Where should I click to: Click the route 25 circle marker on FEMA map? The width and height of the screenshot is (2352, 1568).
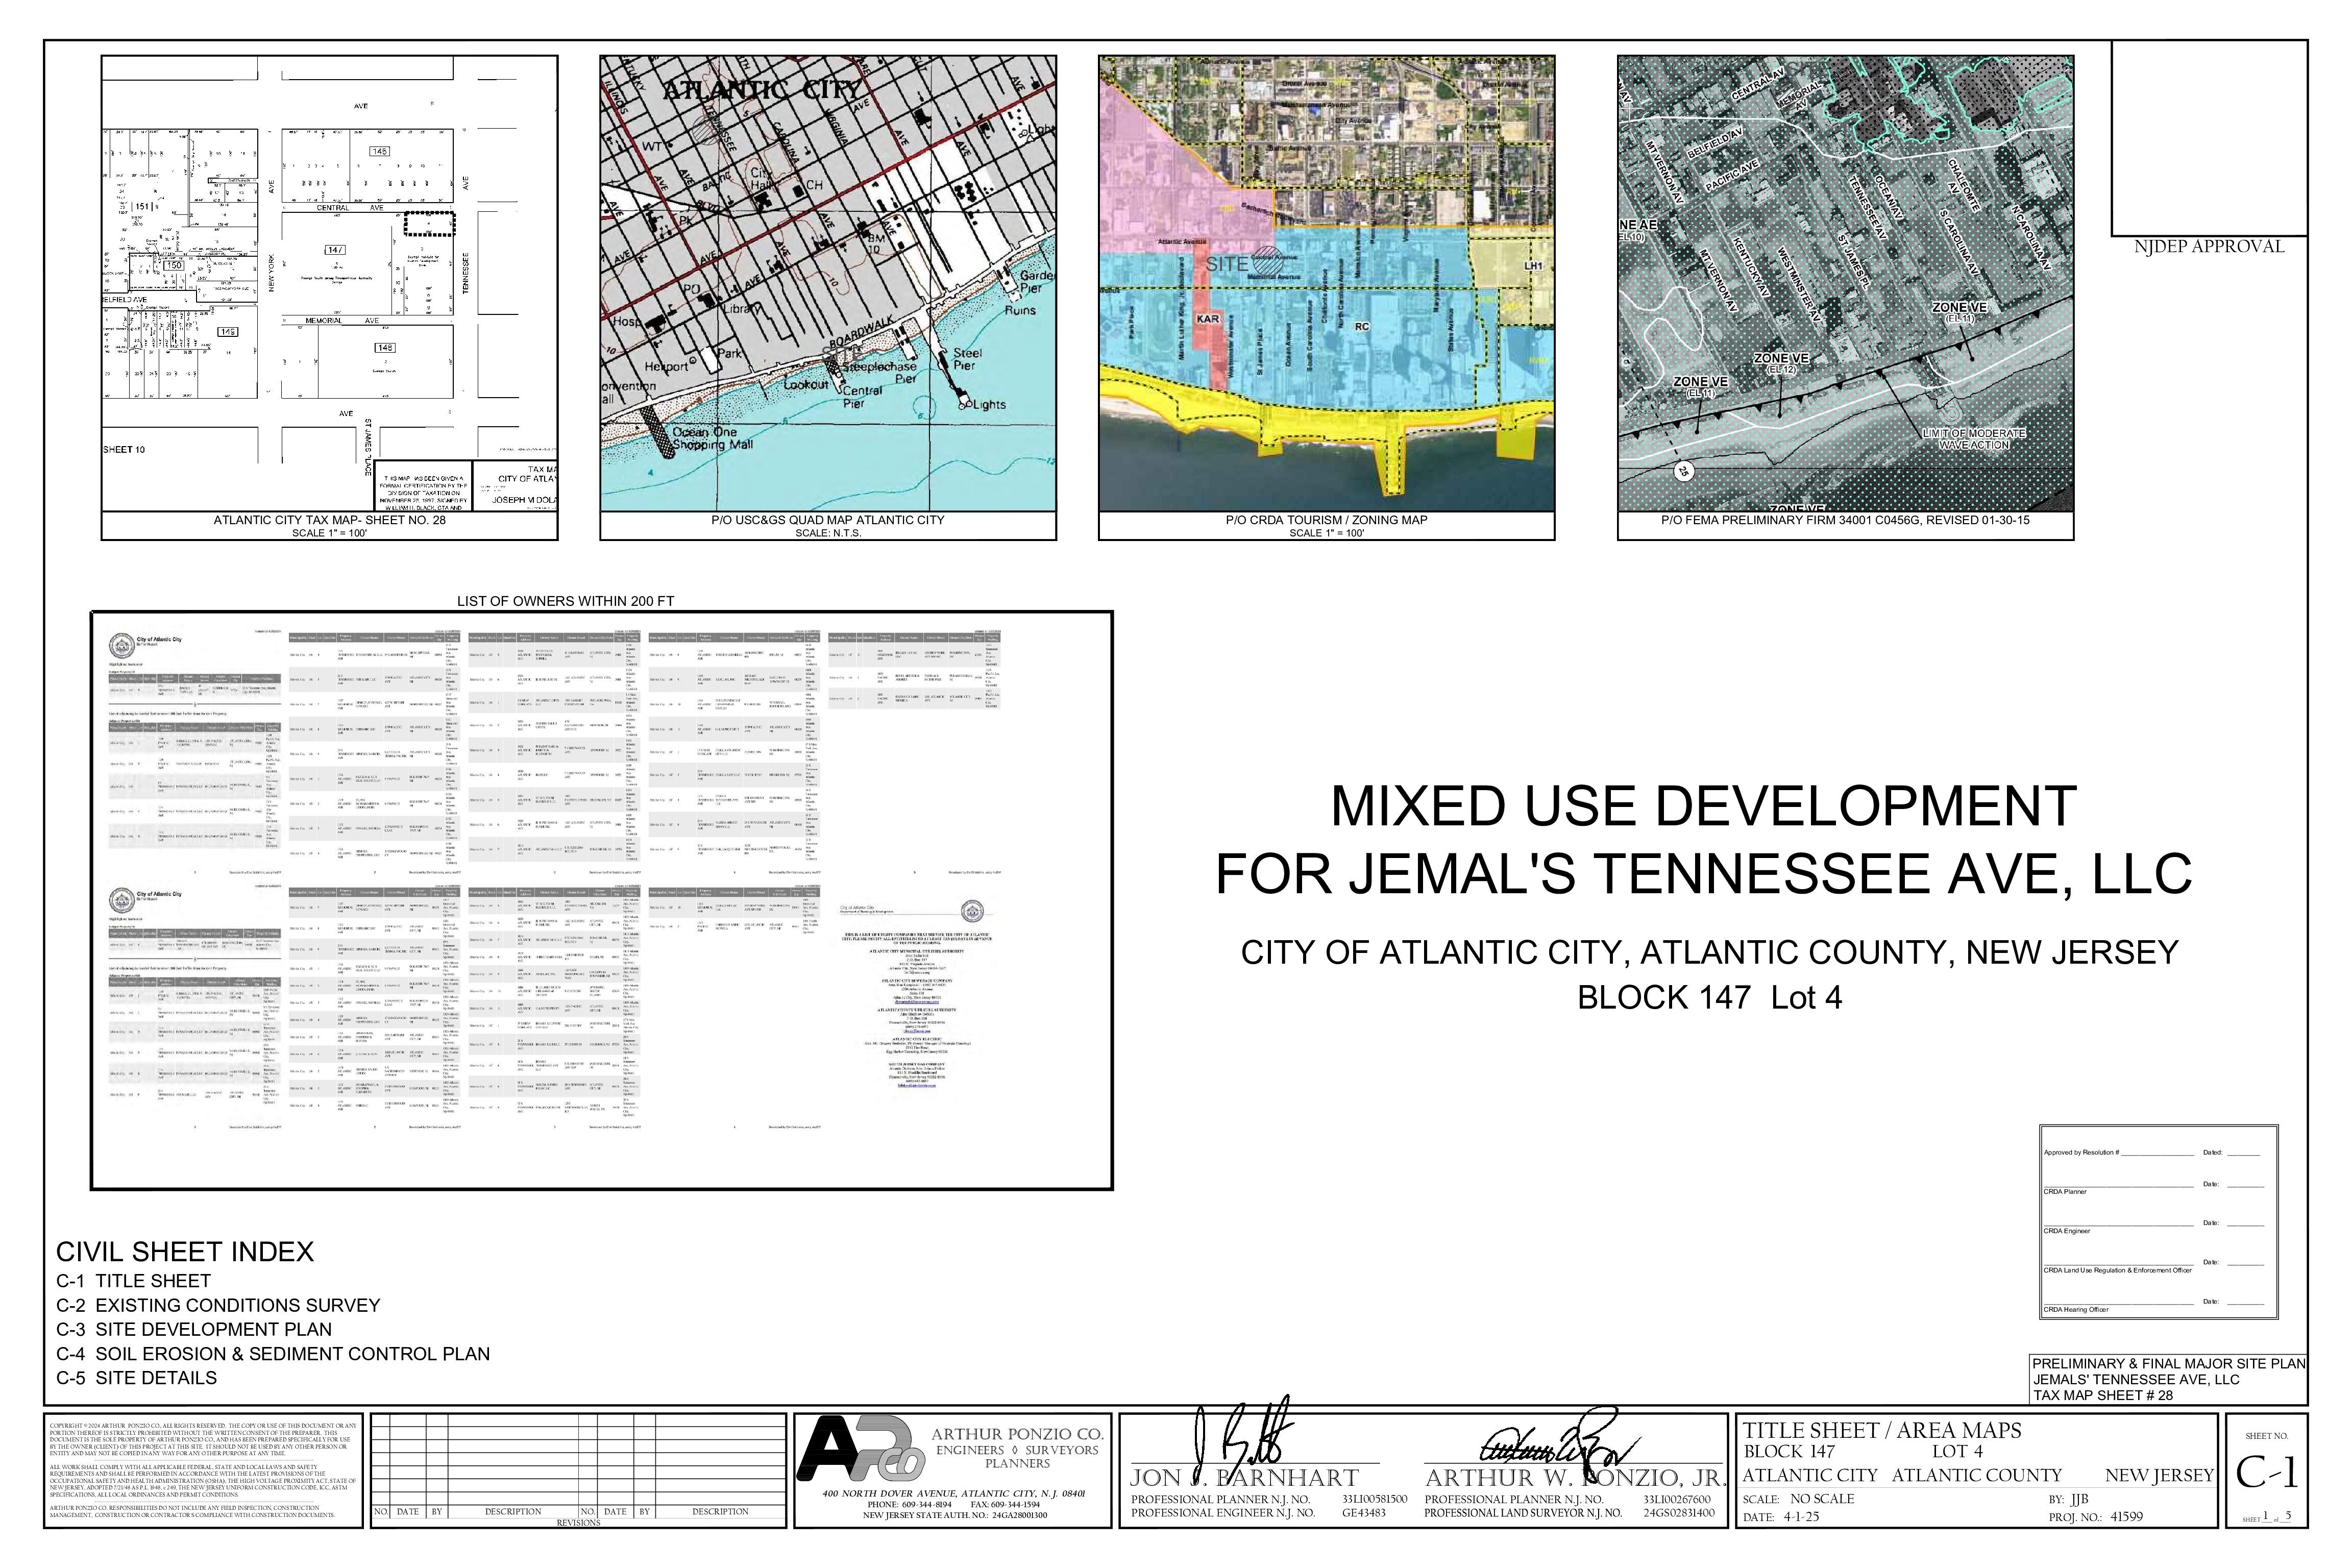pyautogui.click(x=1683, y=471)
